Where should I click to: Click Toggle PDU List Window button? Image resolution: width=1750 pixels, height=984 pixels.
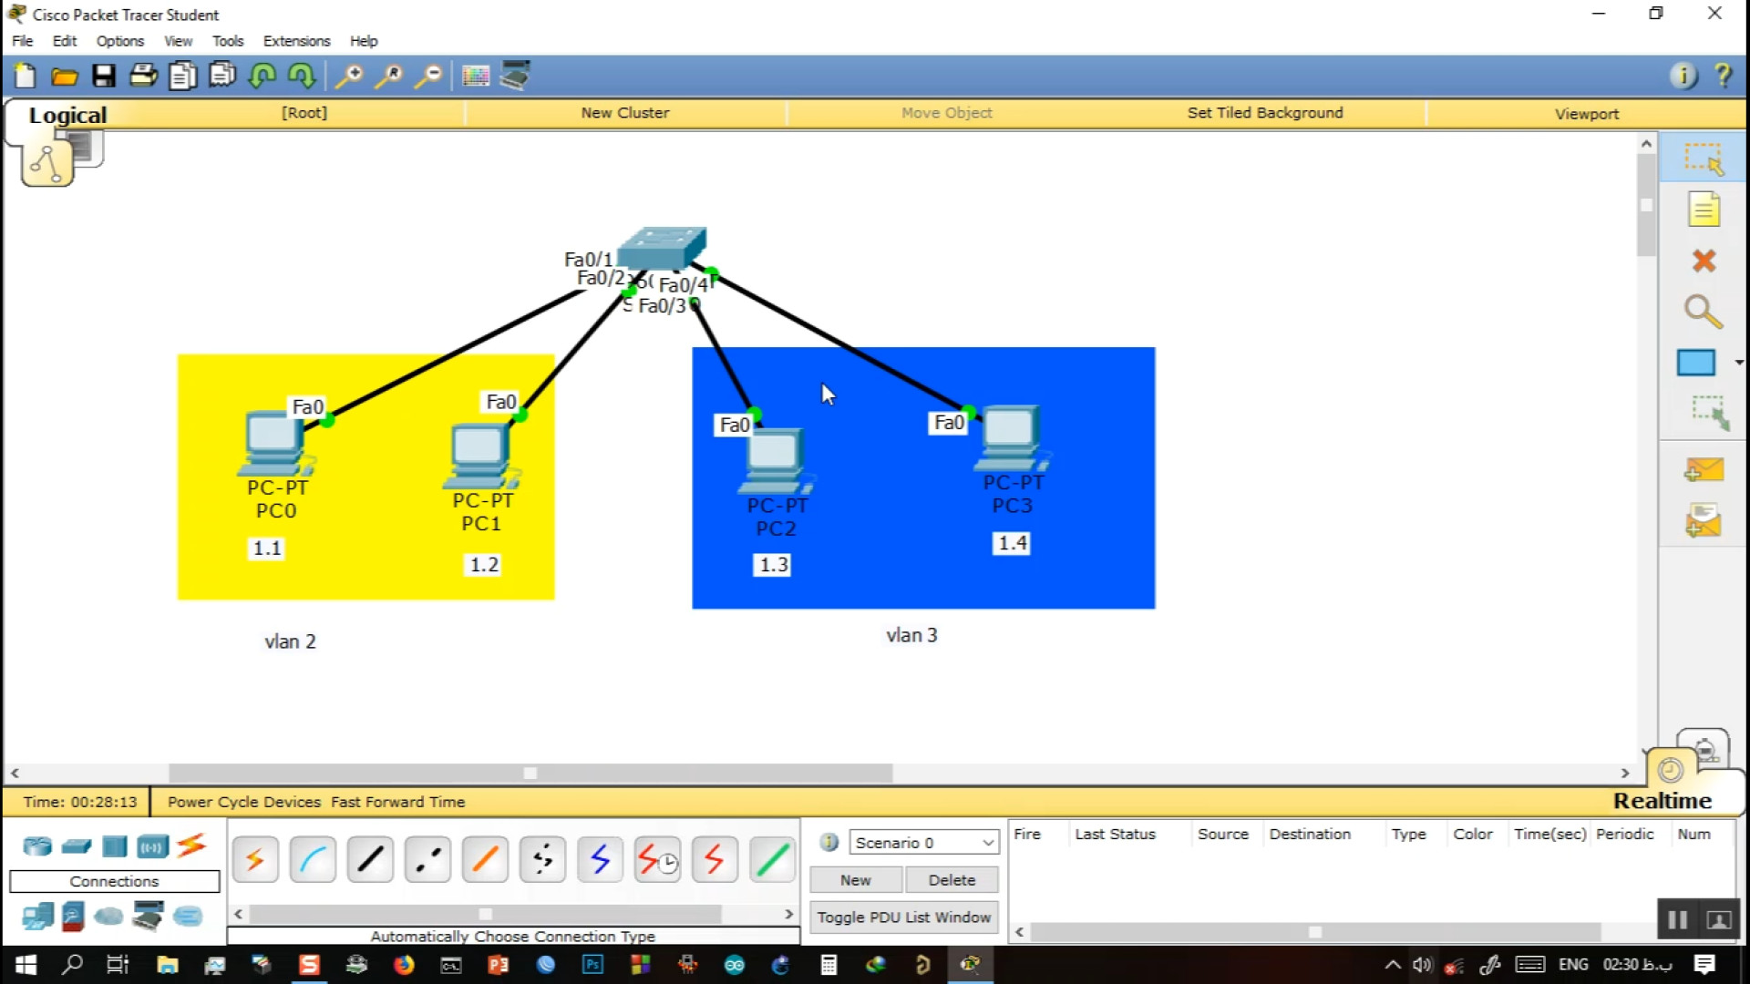(x=903, y=917)
